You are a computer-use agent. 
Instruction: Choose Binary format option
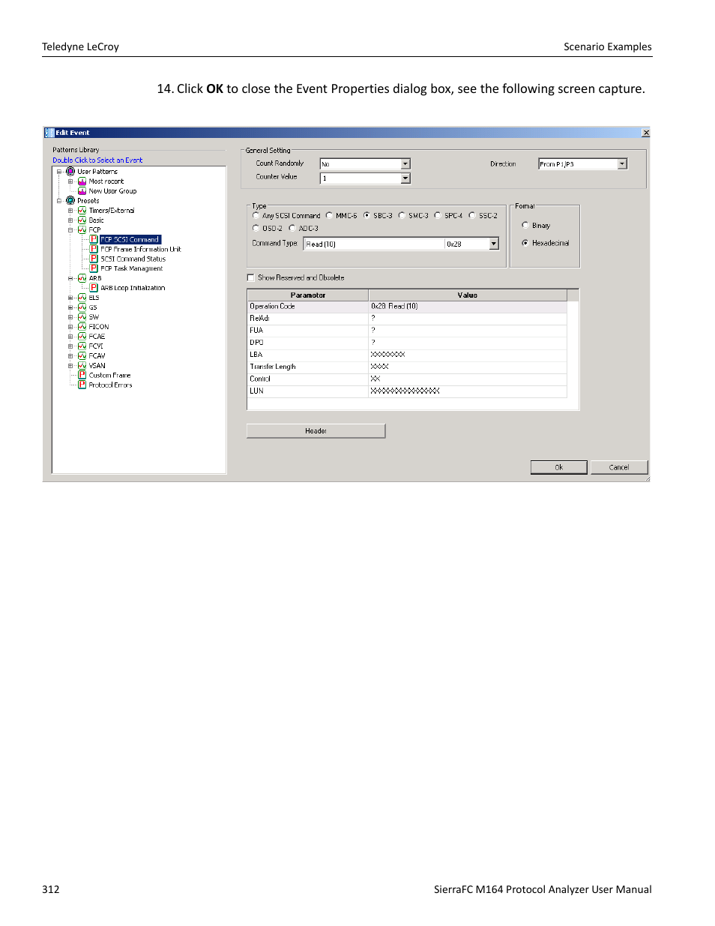[x=525, y=225]
